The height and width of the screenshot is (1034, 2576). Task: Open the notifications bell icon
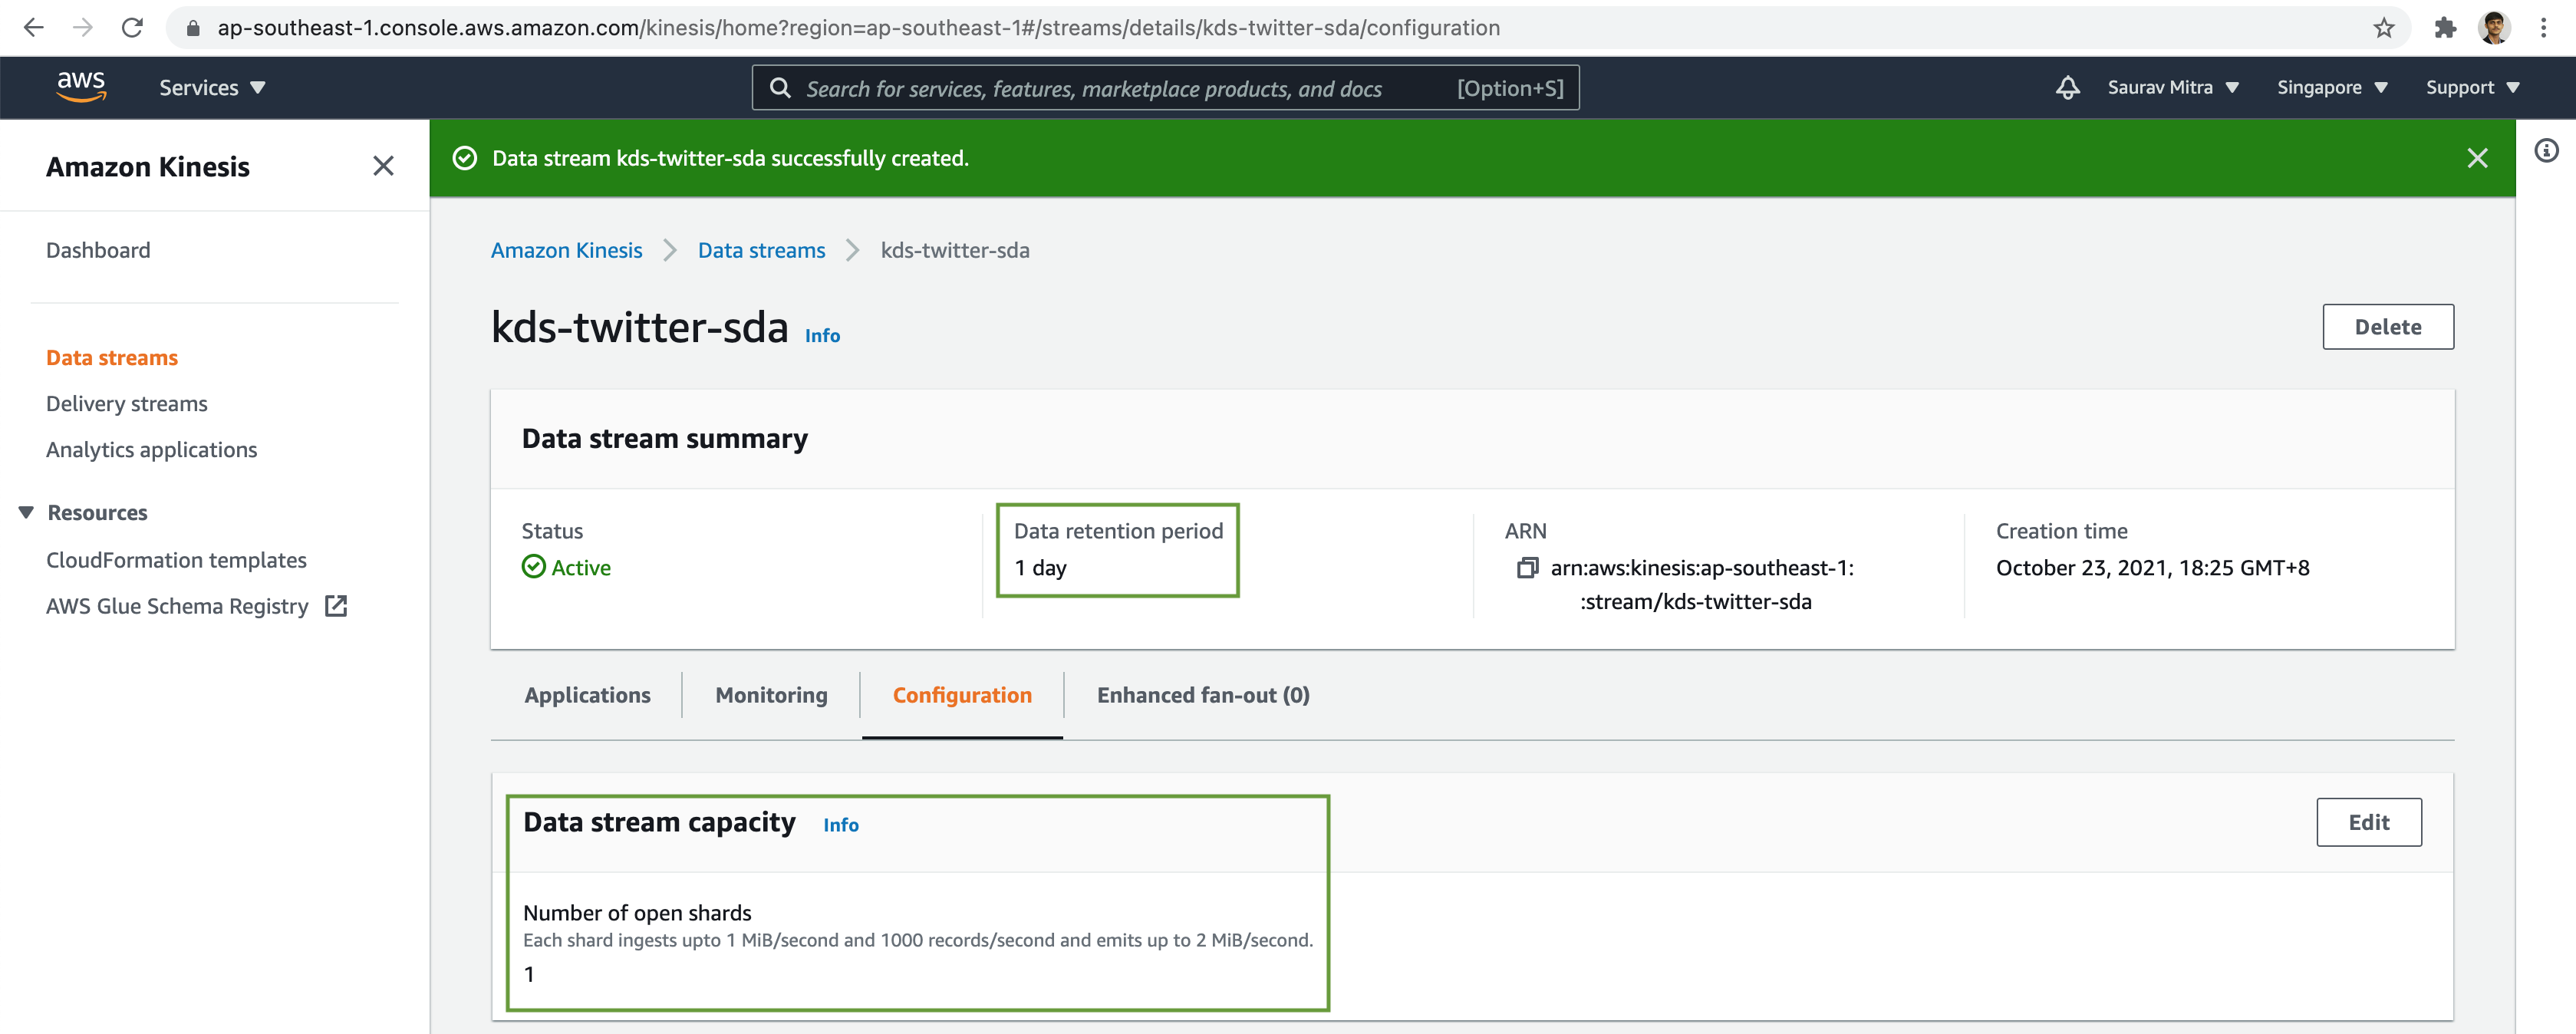pos(2068,88)
